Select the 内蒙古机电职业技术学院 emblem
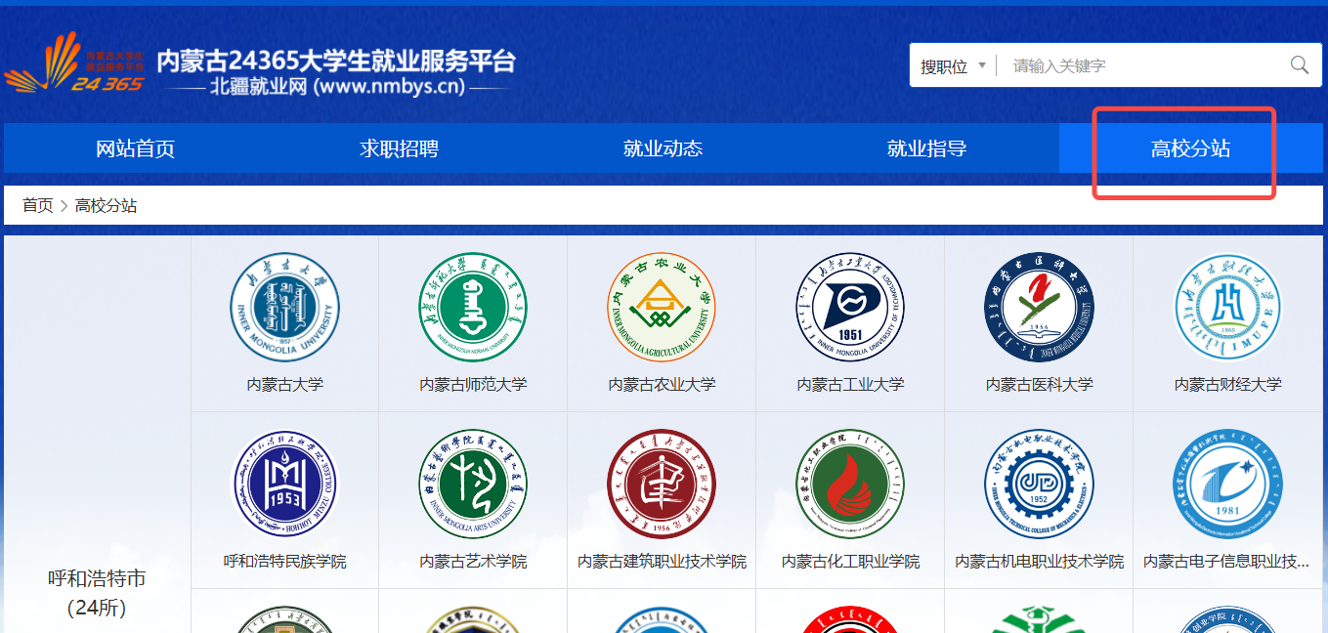 tap(1038, 485)
